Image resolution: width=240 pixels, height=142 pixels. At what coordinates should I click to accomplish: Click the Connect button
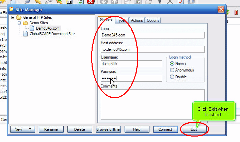165,129
